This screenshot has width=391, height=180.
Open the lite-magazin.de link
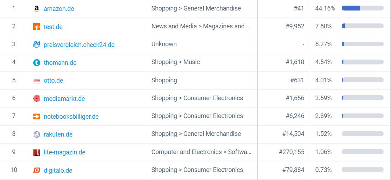(x=65, y=152)
